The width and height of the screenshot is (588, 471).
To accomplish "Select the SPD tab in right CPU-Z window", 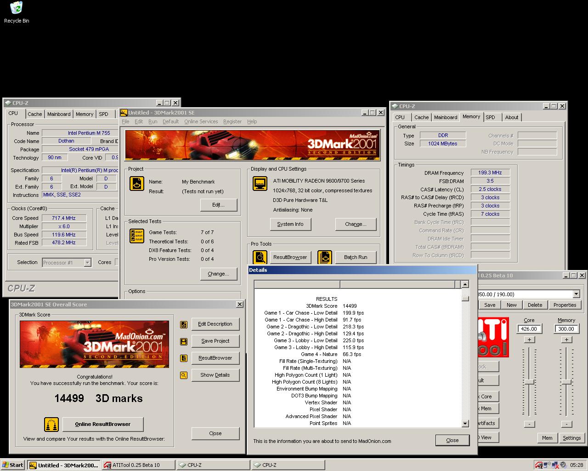I will 491,117.
